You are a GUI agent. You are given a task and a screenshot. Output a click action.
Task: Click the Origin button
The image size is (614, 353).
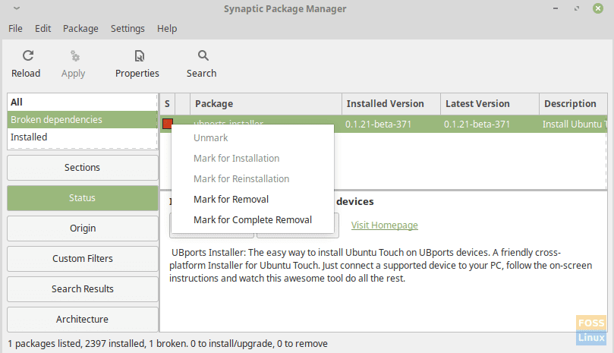(x=82, y=229)
